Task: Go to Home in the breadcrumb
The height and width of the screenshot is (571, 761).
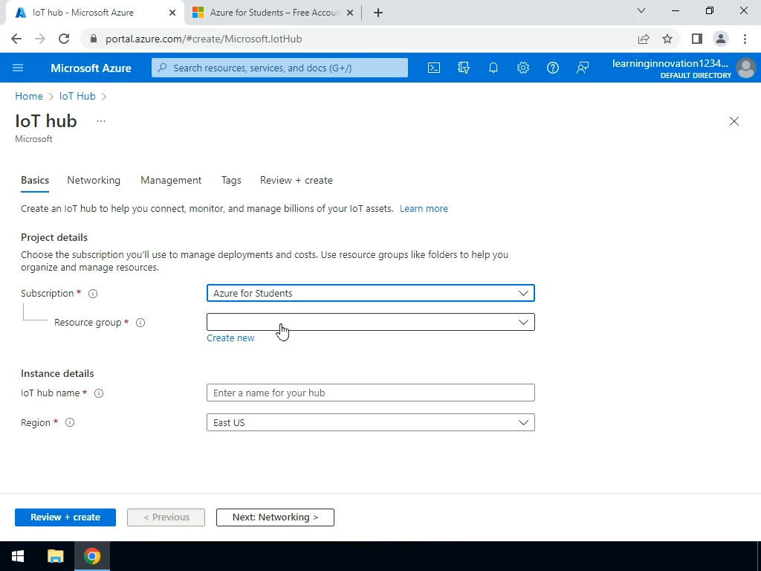Action: [x=29, y=96]
